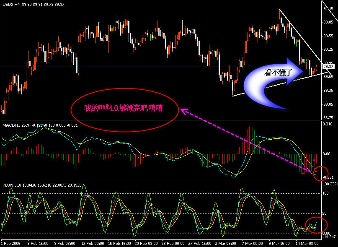This screenshot has width=338, height=247.
Task: Click the 1 Feb 2006 date label
Action: click(x=10, y=244)
